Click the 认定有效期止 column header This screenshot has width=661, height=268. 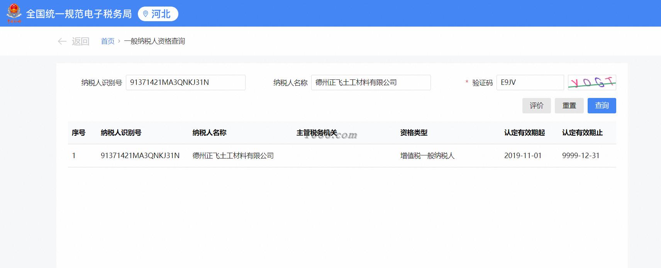(x=582, y=133)
